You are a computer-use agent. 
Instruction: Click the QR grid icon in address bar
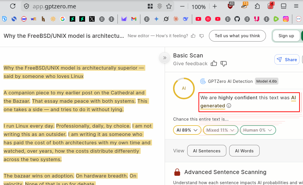pyautogui.click(x=150, y=6)
